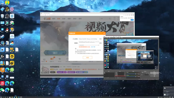
Task: Click the 骚白 banner badge on Douyu page
Action: click(55, 53)
